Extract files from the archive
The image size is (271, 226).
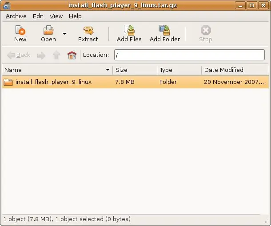click(x=88, y=34)
